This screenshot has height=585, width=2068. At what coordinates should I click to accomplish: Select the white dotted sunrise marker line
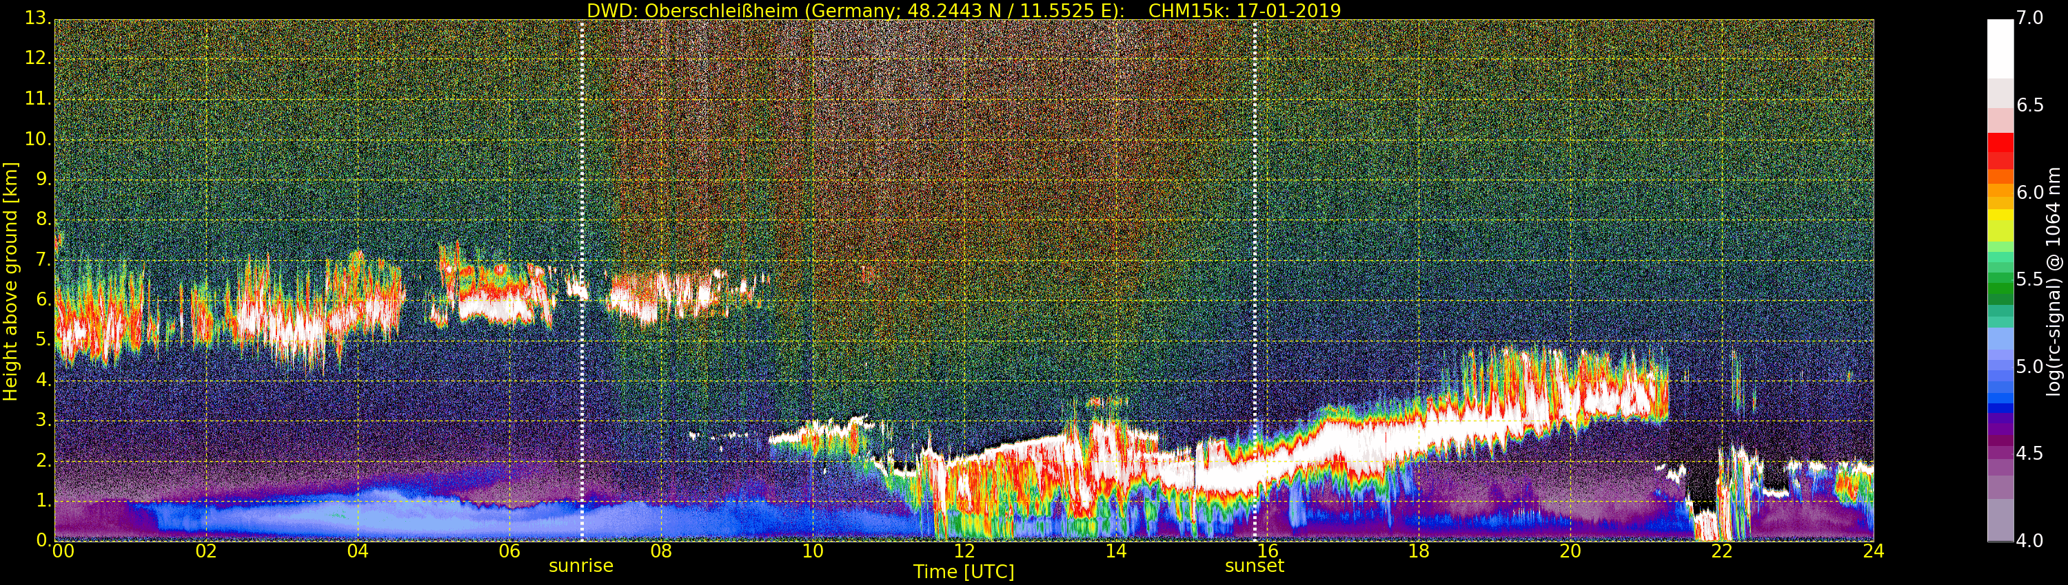(582, 281)
